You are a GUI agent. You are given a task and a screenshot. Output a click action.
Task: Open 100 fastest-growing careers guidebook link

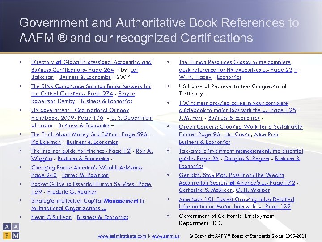pos(237,107)
